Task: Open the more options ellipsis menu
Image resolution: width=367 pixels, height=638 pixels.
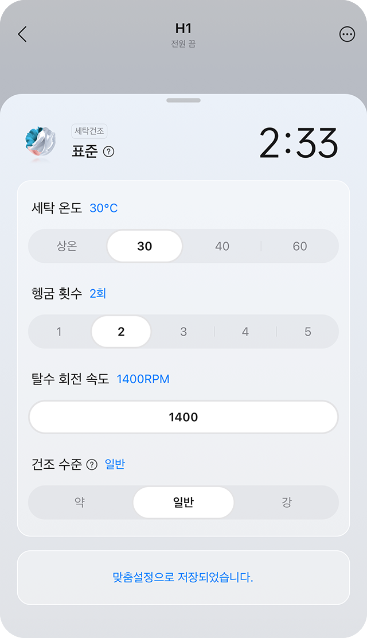Action: click(347, 34)
